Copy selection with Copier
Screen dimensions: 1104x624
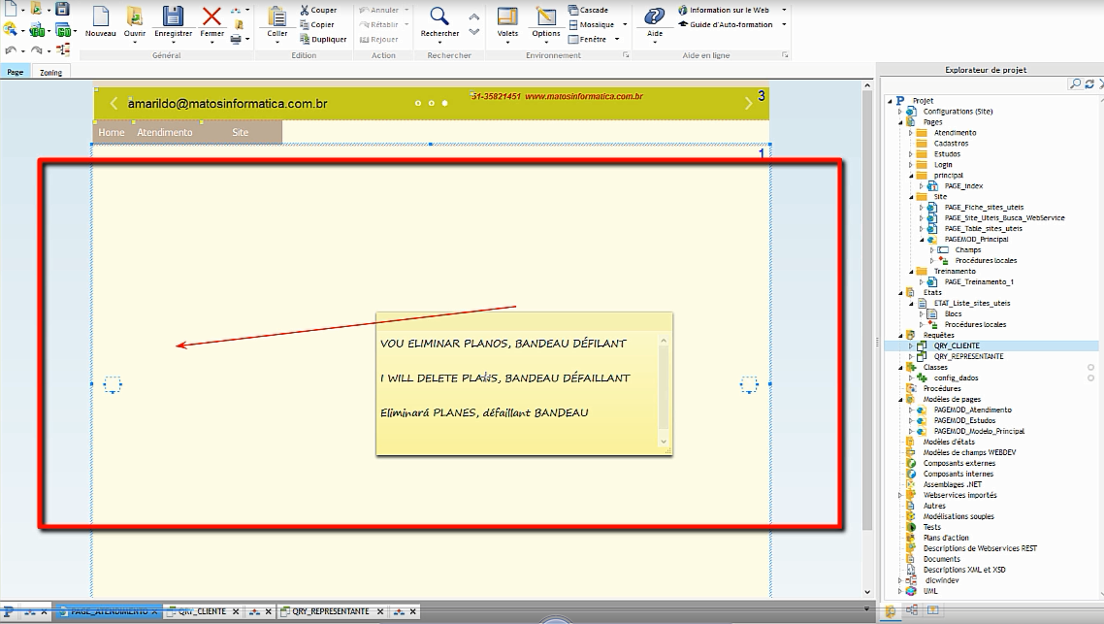(317, 24)
